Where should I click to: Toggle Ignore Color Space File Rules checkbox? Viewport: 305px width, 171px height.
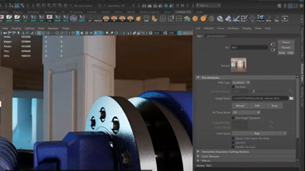[233, 138]
